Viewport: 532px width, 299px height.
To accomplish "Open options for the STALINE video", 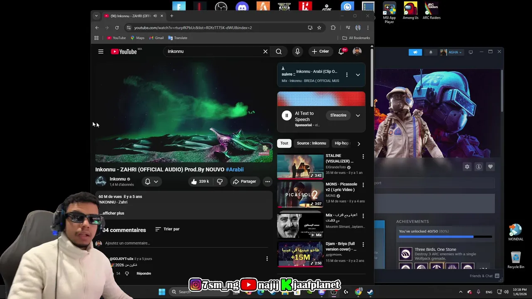I will (363, 157).
